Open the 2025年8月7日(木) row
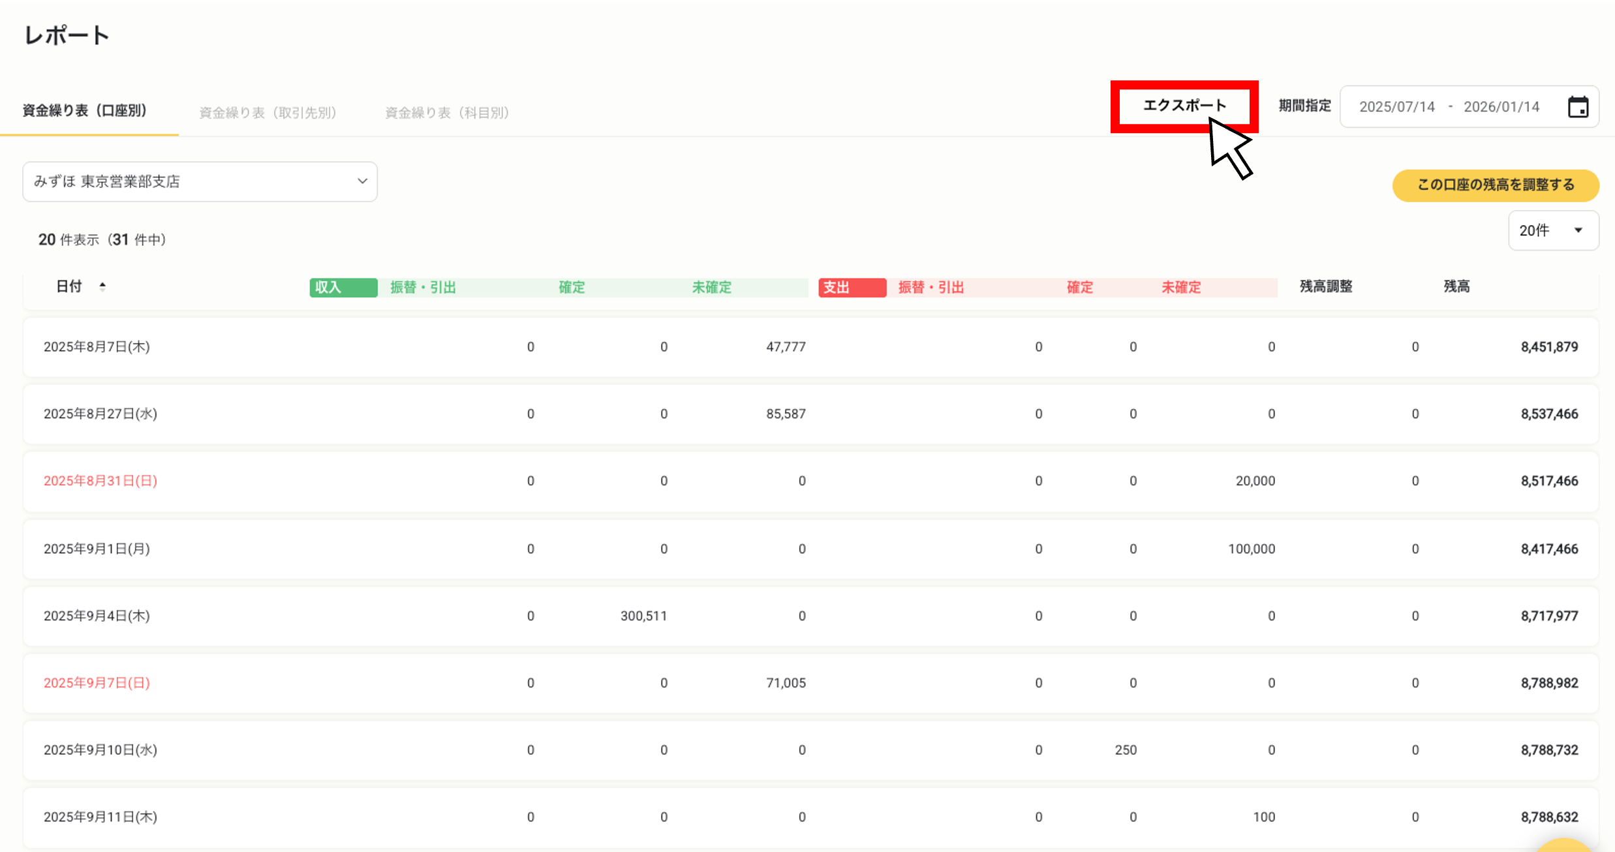1615x852 pixels. coord(97,347)
